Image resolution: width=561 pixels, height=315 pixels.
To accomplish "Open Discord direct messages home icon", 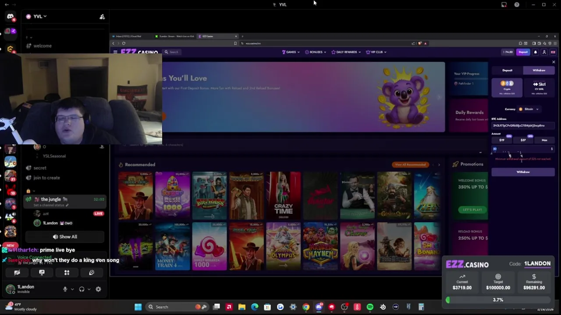I will coord(10,17).
